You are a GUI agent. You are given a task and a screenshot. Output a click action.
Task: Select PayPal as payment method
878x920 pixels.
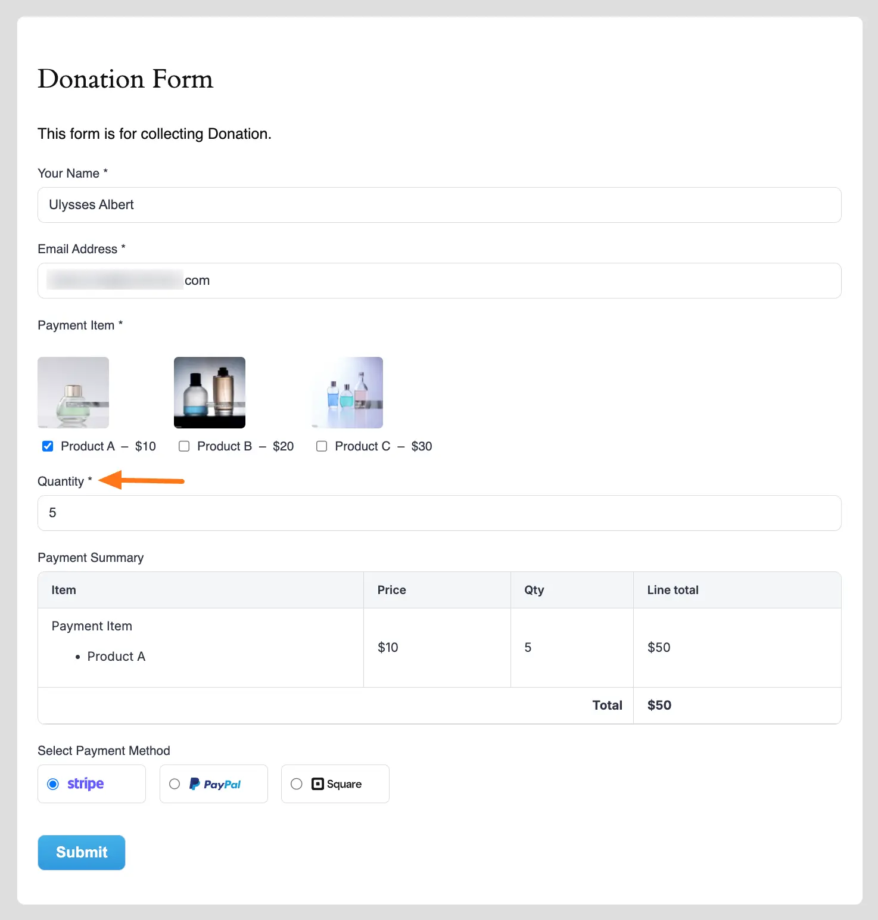[175, 784]
